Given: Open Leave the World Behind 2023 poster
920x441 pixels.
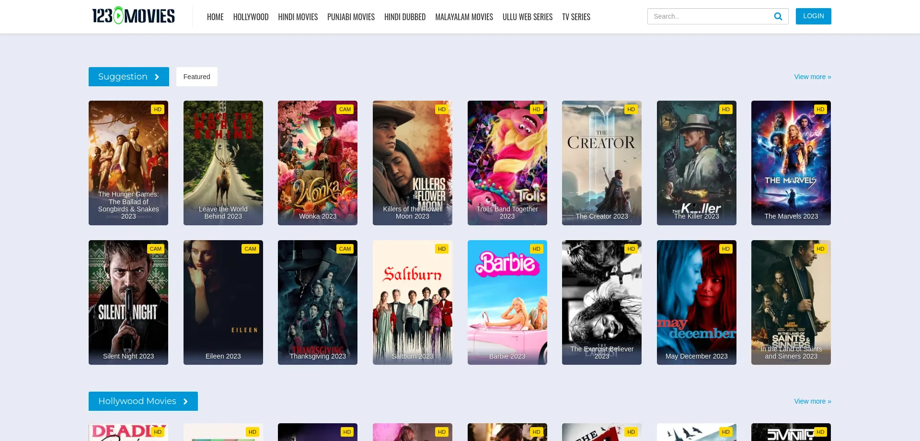Looking at the screenshot, I should pos(223,163).
